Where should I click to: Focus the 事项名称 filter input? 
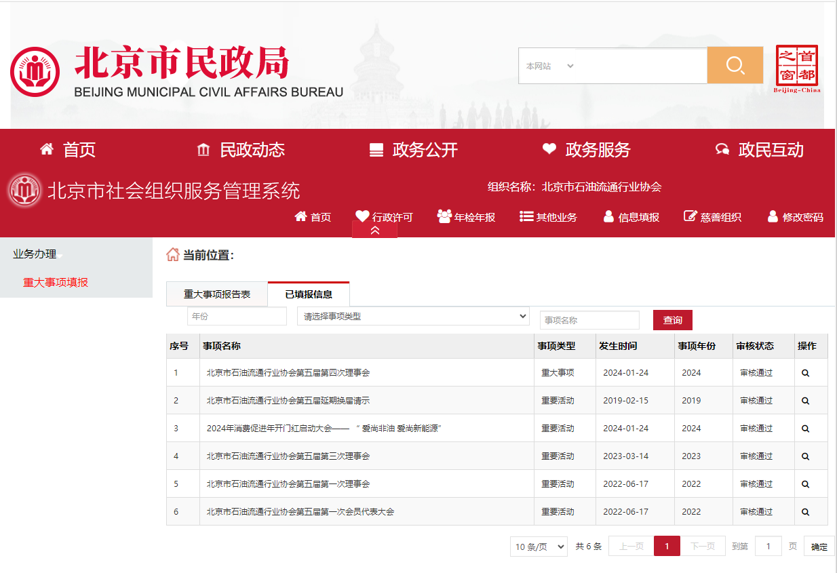(590, 320)
